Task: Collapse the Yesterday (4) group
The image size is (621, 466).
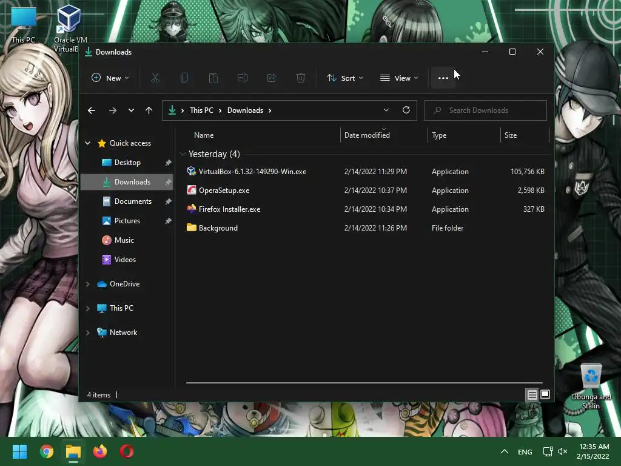Action: (183, 154)
